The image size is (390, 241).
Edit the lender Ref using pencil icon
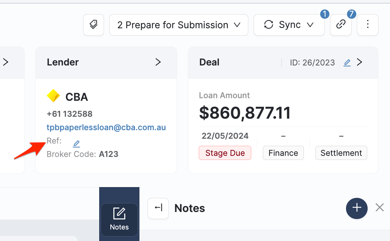pyautogui.click(x=76, y=144)
